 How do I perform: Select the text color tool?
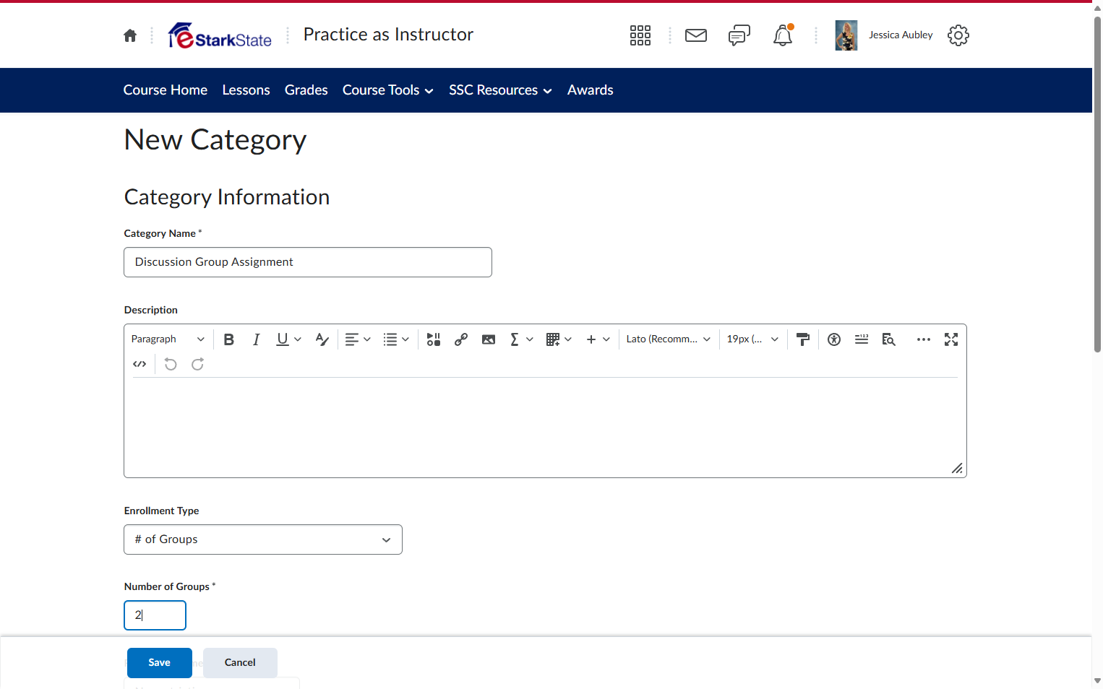point(322,339)
